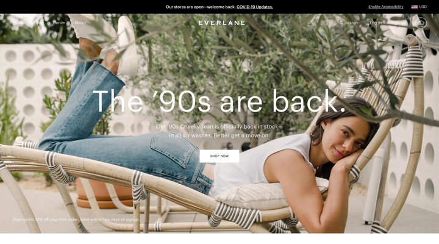439x244 pixels.
Task: Open the Denim menu
Action: click(x=59, y=23)
